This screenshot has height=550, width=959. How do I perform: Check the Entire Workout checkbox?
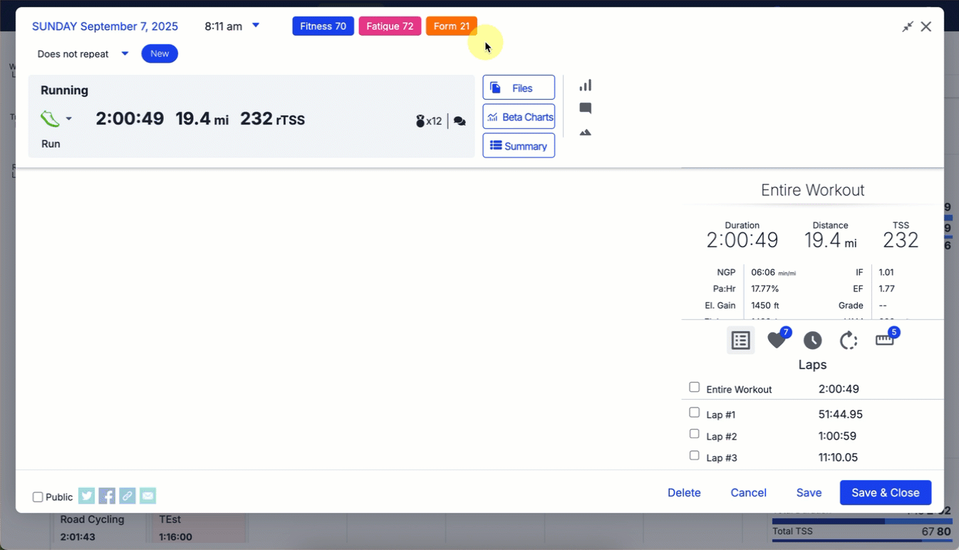coord(694,388)
